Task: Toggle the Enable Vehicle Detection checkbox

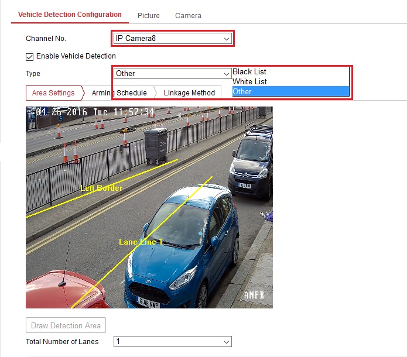Action: point(29,57)
